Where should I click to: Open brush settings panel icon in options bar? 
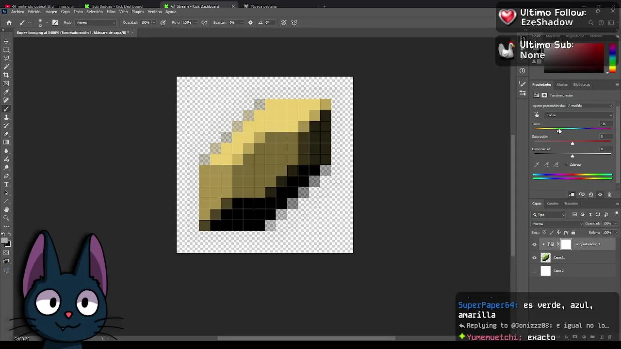point(55,22)
